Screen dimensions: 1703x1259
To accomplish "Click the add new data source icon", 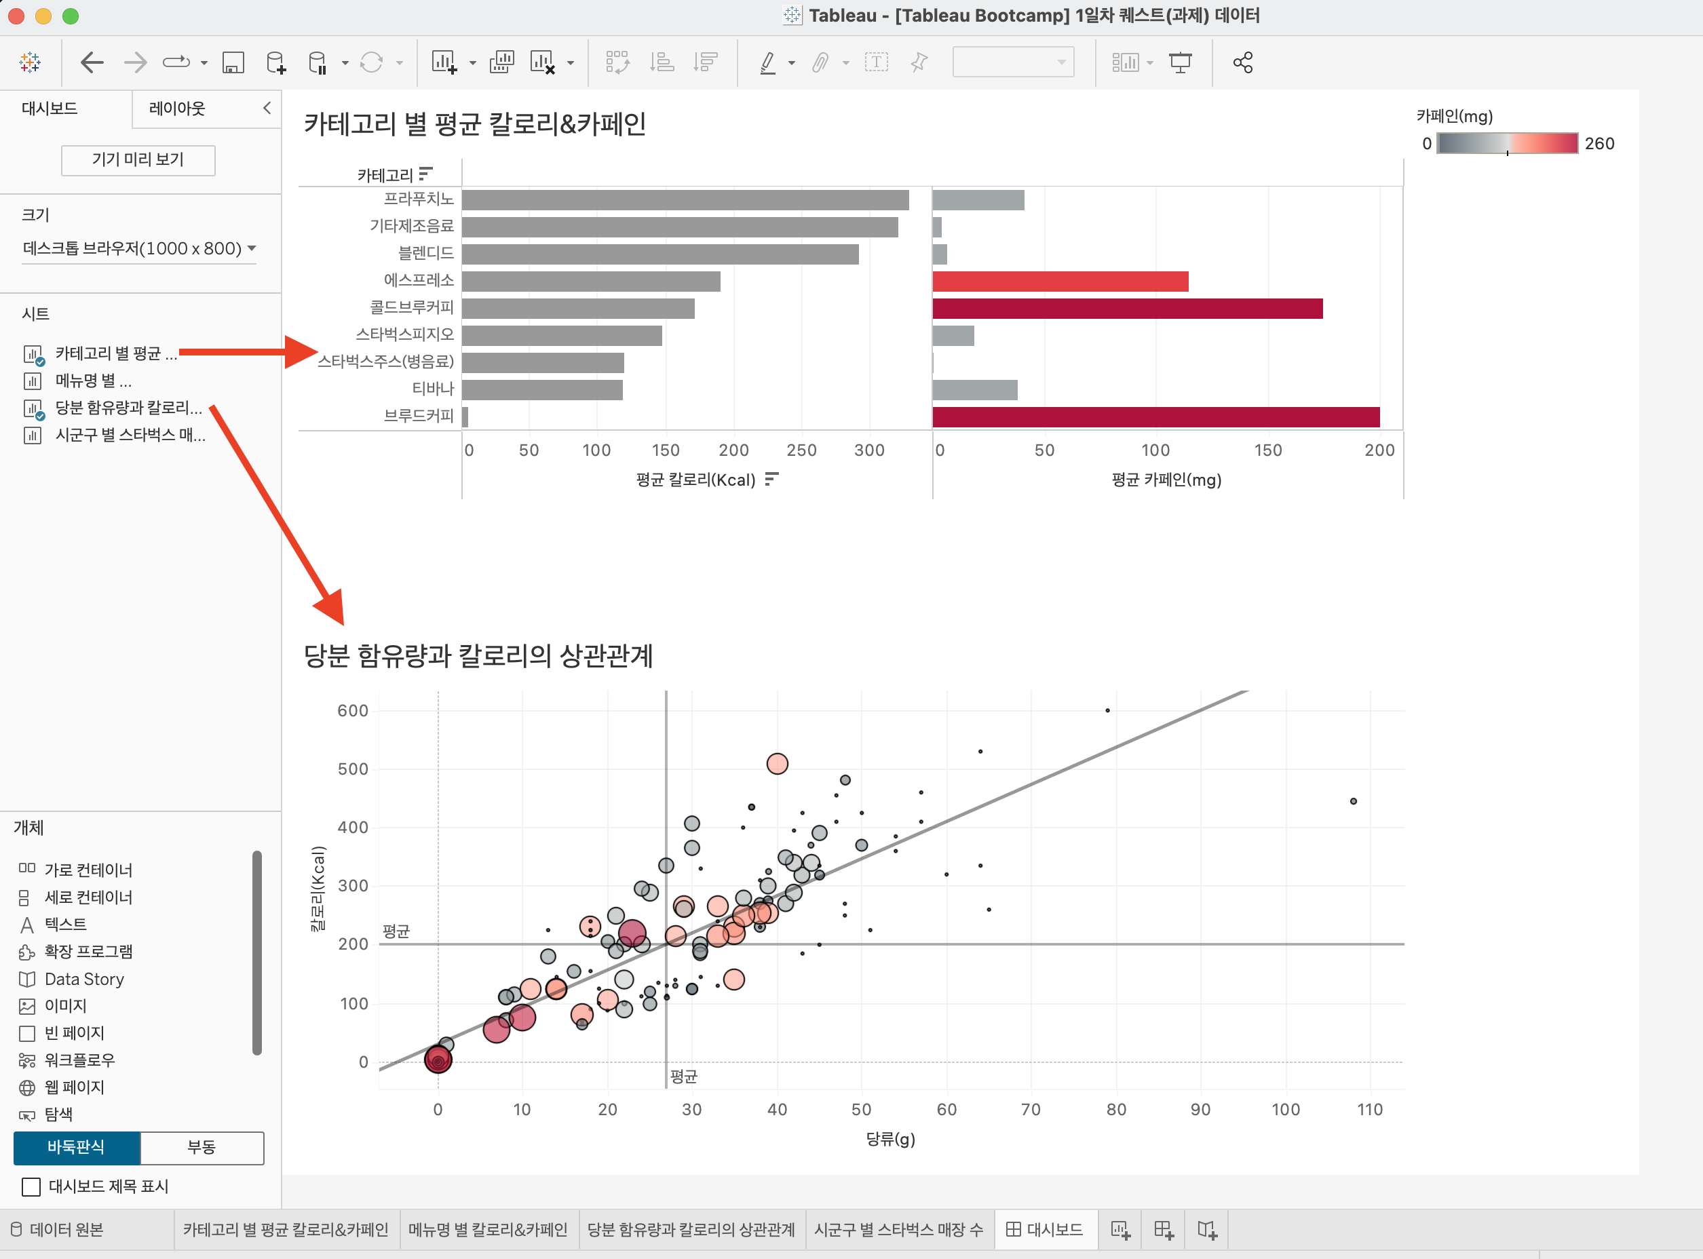I will tap(276, 62).
